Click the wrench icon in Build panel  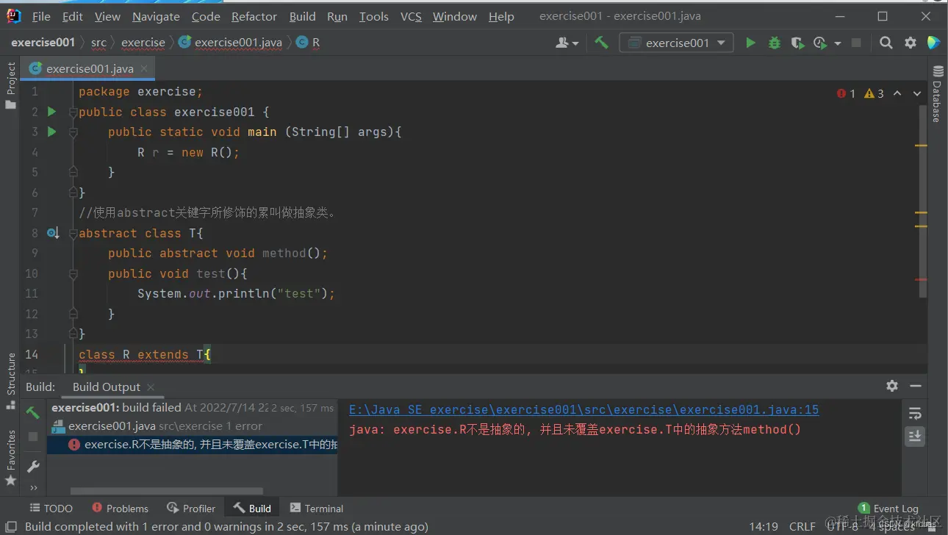click(32, 466)
